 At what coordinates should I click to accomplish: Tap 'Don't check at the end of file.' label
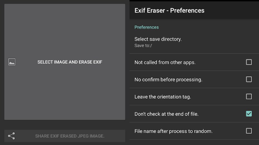tap(166, 114)
